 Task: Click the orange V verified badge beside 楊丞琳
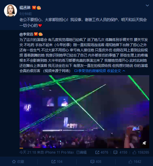click(x=34, y=7)
